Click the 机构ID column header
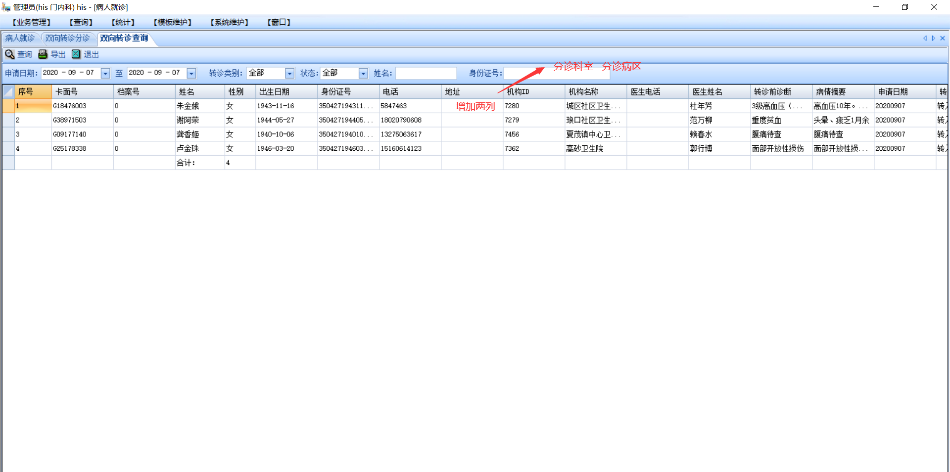 [x=534, y=92]
